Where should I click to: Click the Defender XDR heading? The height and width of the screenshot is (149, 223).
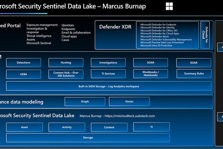pos(115,27)
